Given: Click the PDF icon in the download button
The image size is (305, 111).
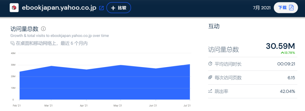Looking at the screenshot, I should pos(291,8).
